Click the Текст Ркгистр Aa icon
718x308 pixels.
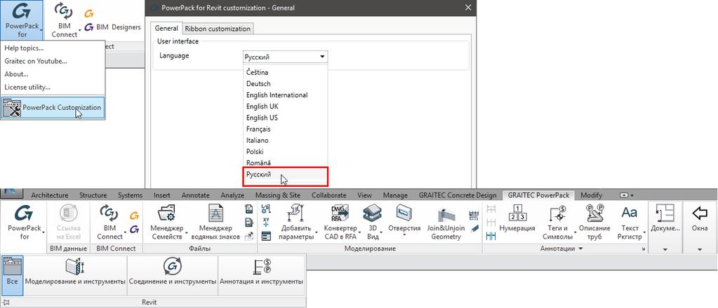[x=629, y=213]
